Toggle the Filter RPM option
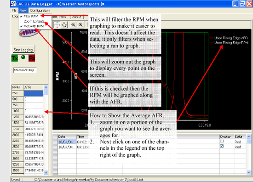This screenshot has width=253, height=182. (31, 16)
